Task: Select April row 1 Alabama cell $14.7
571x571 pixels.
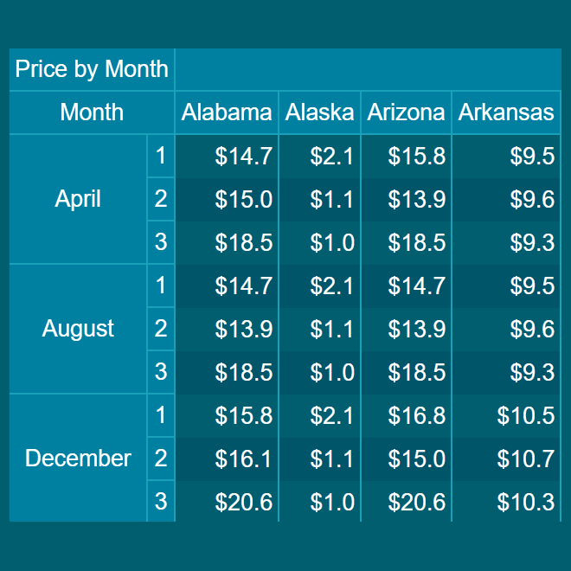Action: [227, 156]
